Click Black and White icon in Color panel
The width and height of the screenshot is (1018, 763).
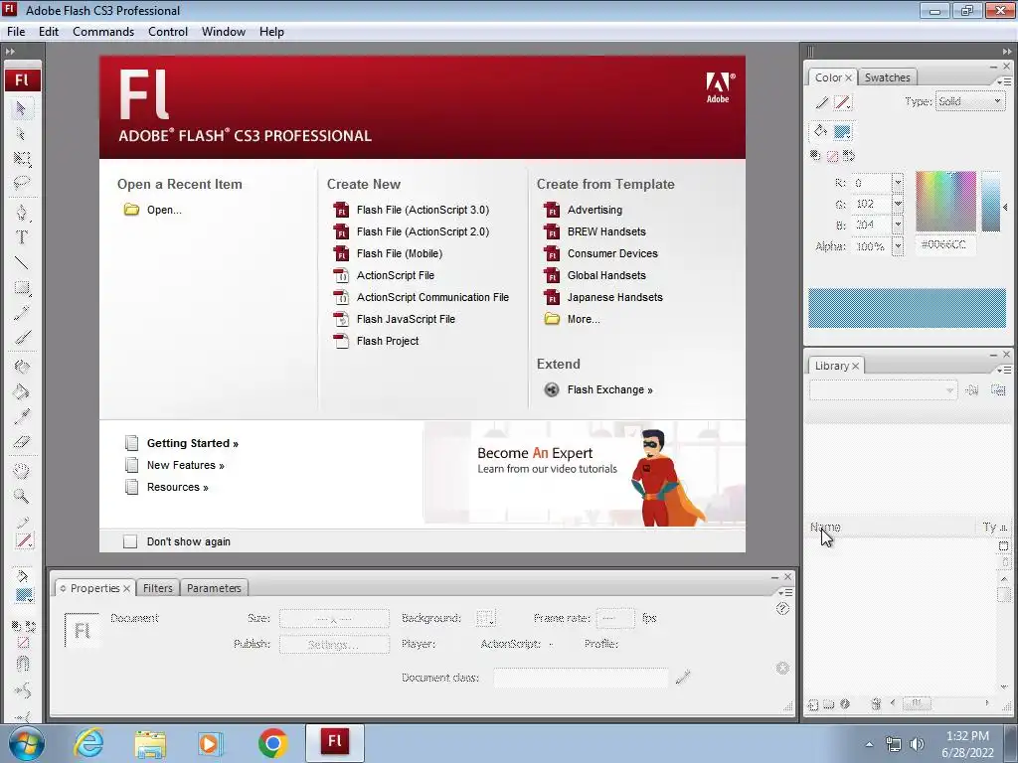tap(815, 155)
